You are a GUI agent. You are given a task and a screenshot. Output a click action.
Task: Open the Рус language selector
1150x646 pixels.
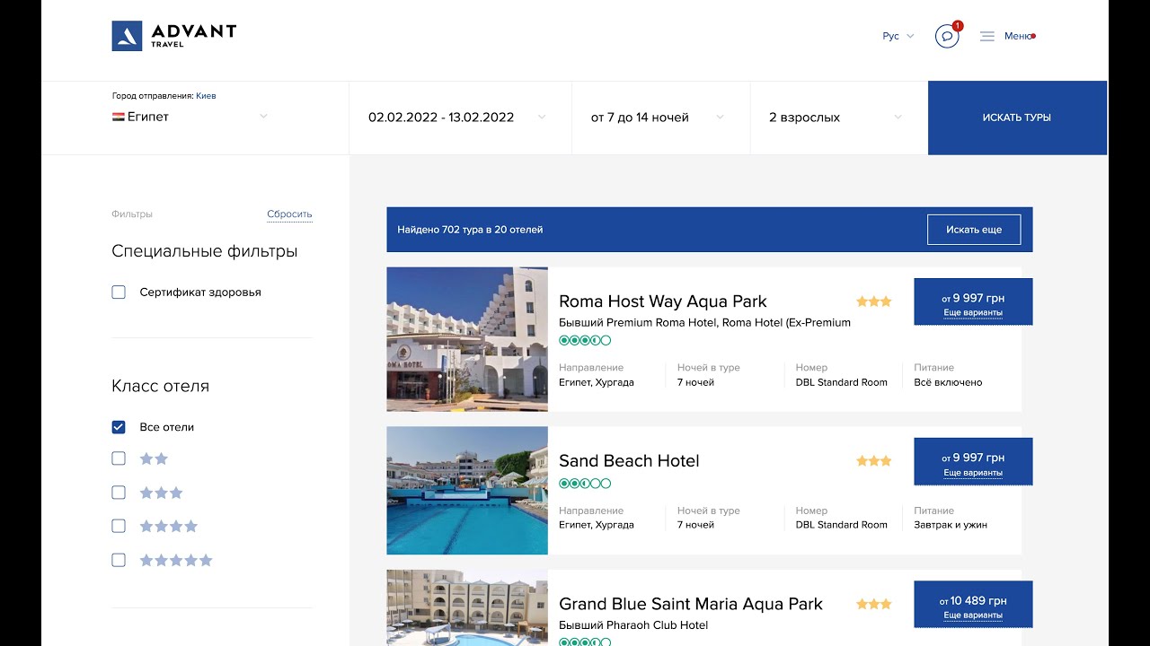(898, 36)
